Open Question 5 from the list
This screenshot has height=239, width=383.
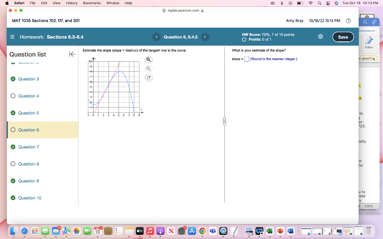tap(29, 113)
